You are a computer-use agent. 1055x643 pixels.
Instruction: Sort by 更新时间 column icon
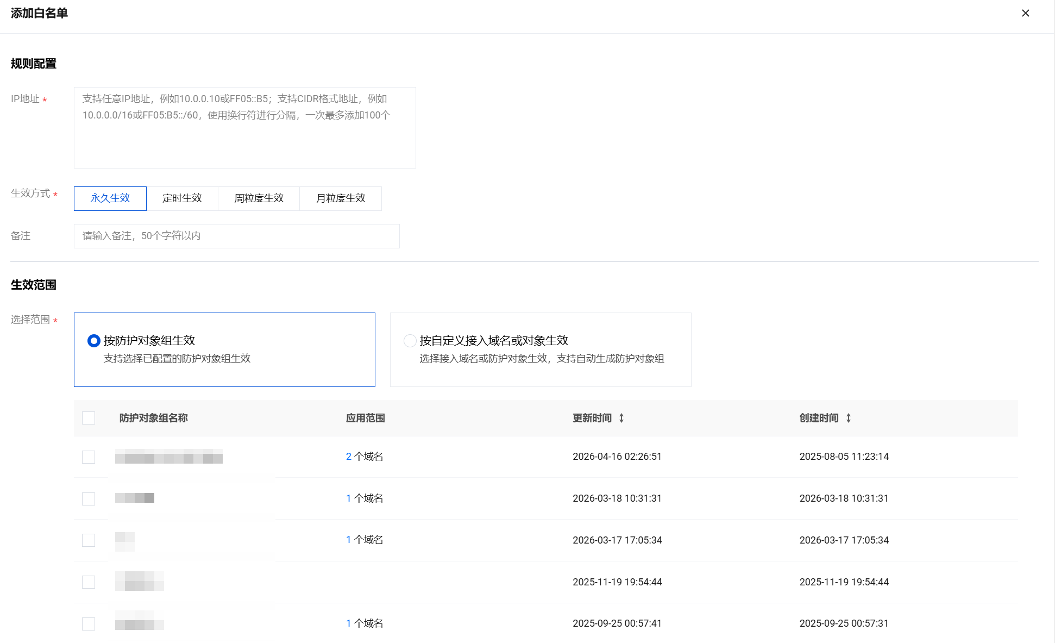coord(621,418)
